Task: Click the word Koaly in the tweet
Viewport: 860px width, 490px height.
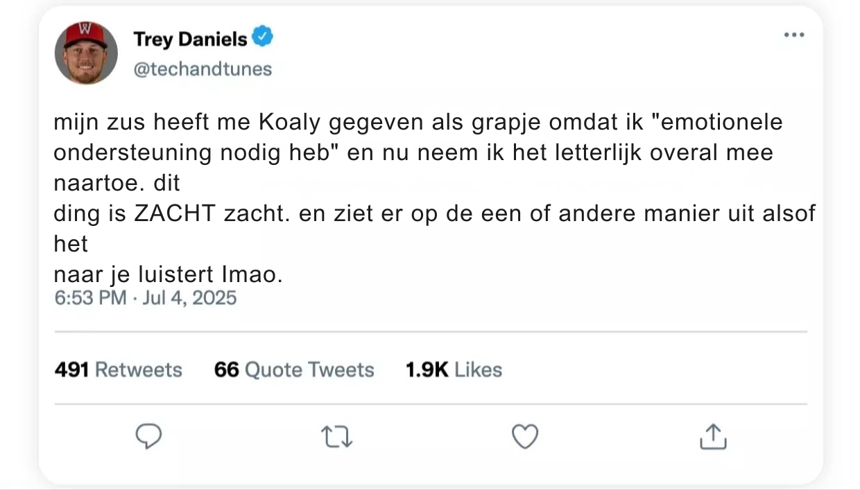Action: pyautogui.click(x=291, y=122)
